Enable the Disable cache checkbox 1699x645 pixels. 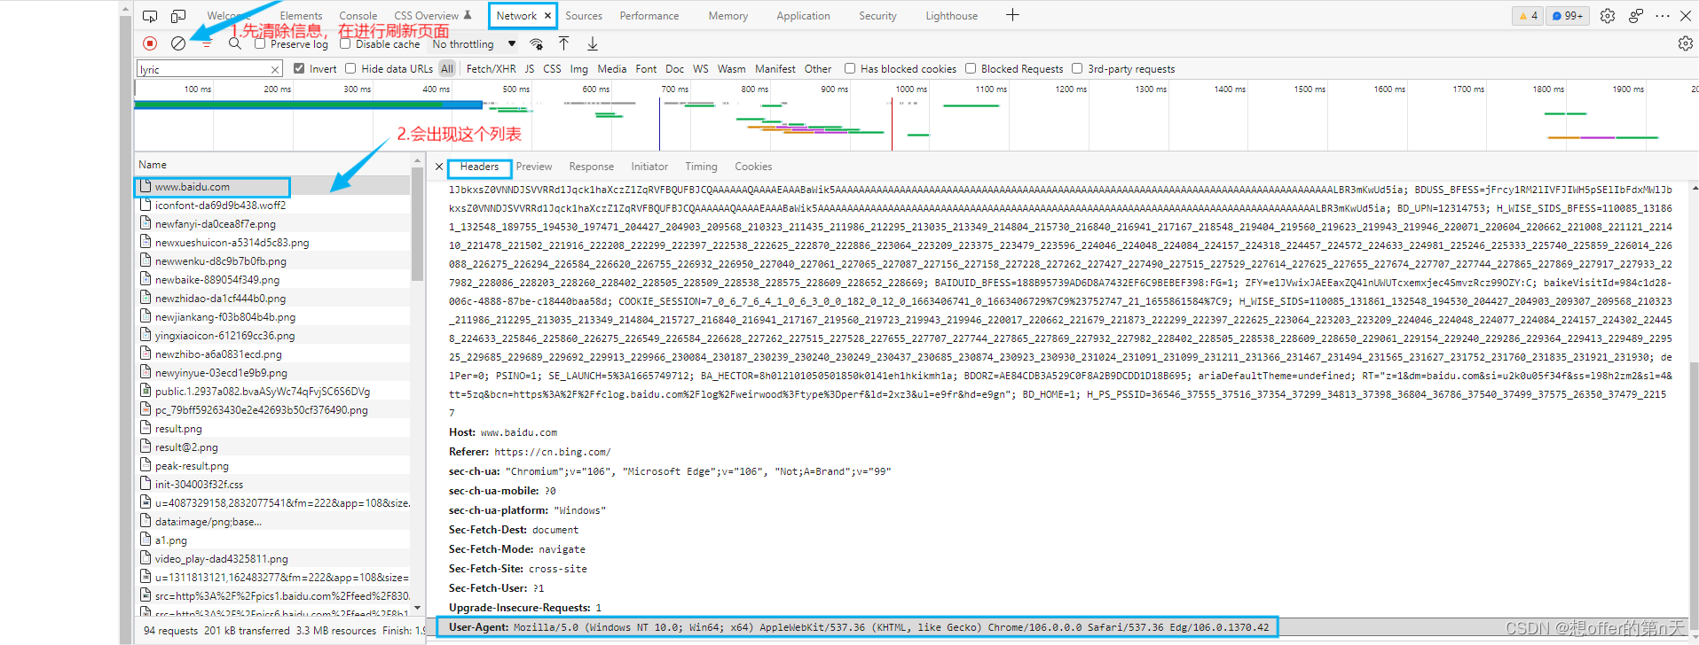click(345, 43)
